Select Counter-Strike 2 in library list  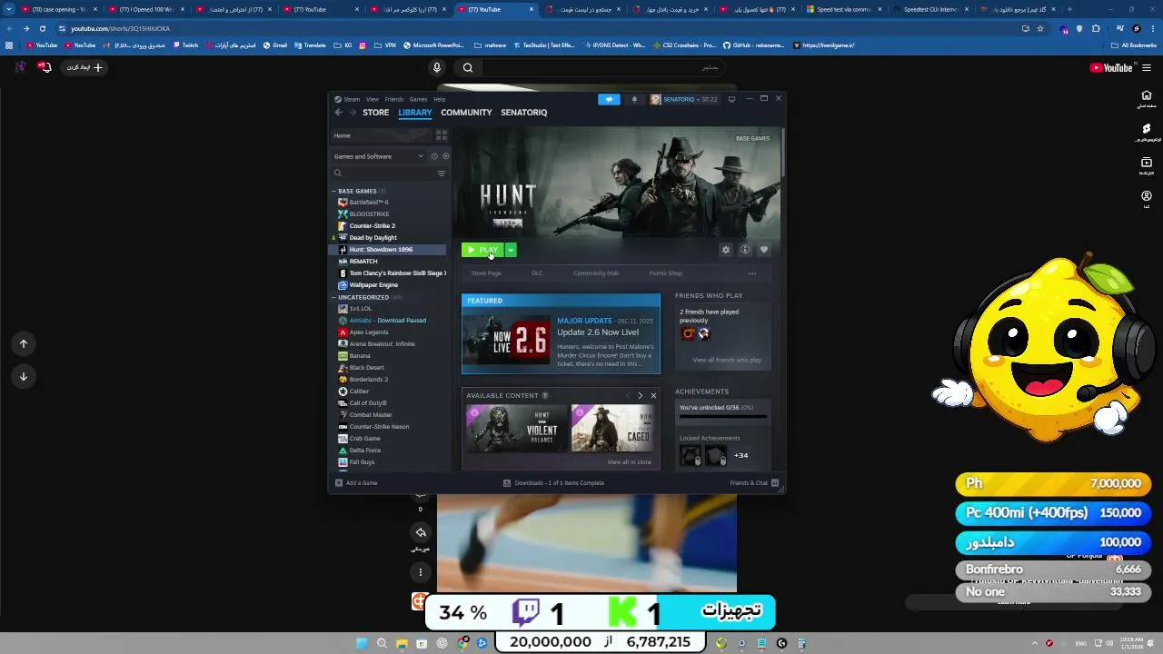tap(372, 226)
